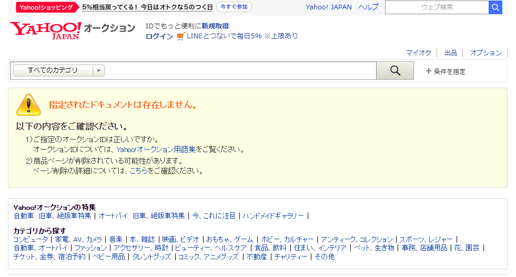Viewport: 516px width, 277px height.
Task: Open the ヘルプ link
Action: tap(368, 7)
